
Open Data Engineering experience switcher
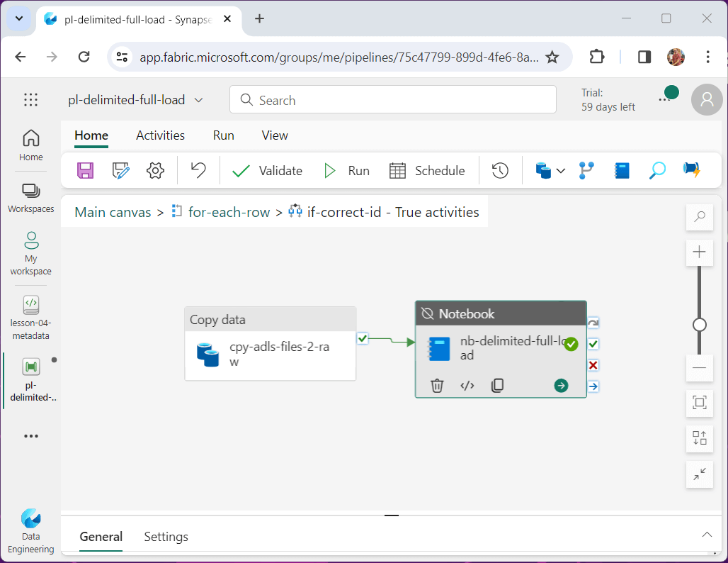click(30, 531)
